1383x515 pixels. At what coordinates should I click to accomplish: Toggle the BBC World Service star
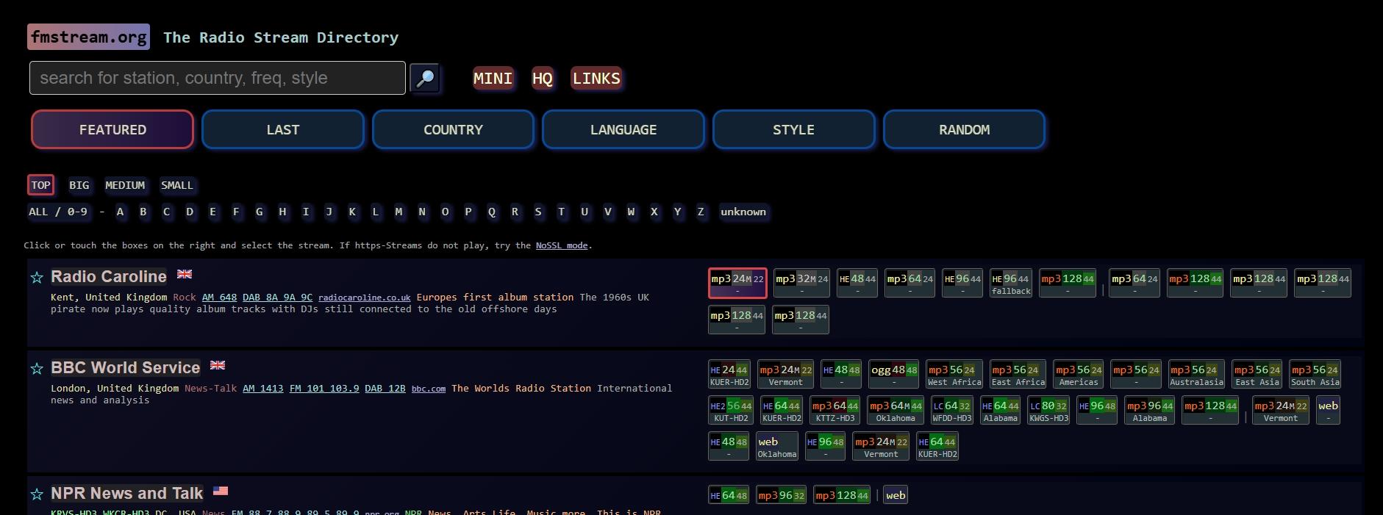(37, 369)
